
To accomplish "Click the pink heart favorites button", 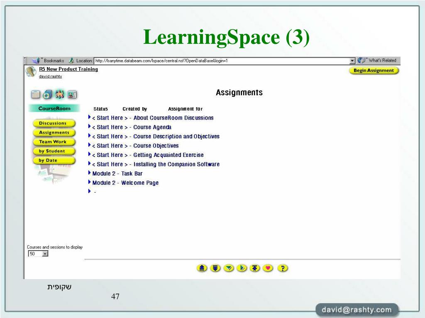I will pyautogui.click(x=268, y=268).
